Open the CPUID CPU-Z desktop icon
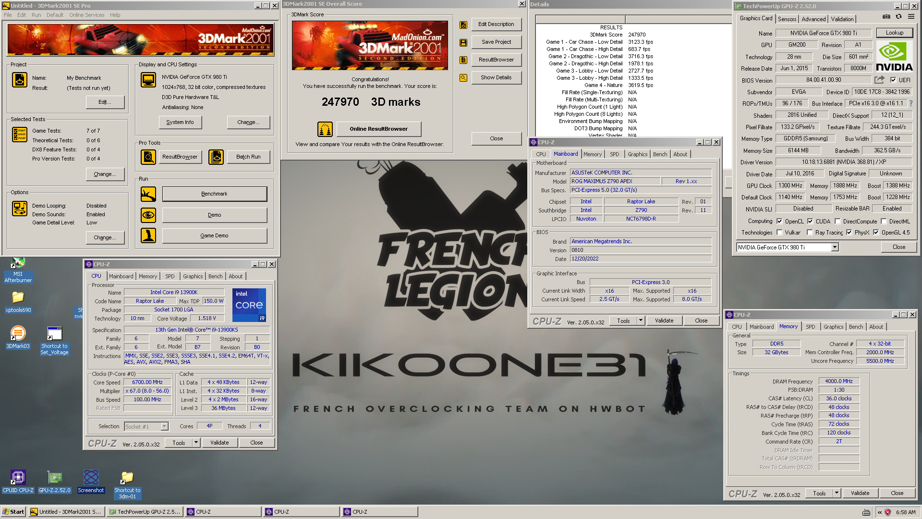Image resolution: width=922 pixels, height=519 pixels. pyautogui.click(x=18, y=482)
